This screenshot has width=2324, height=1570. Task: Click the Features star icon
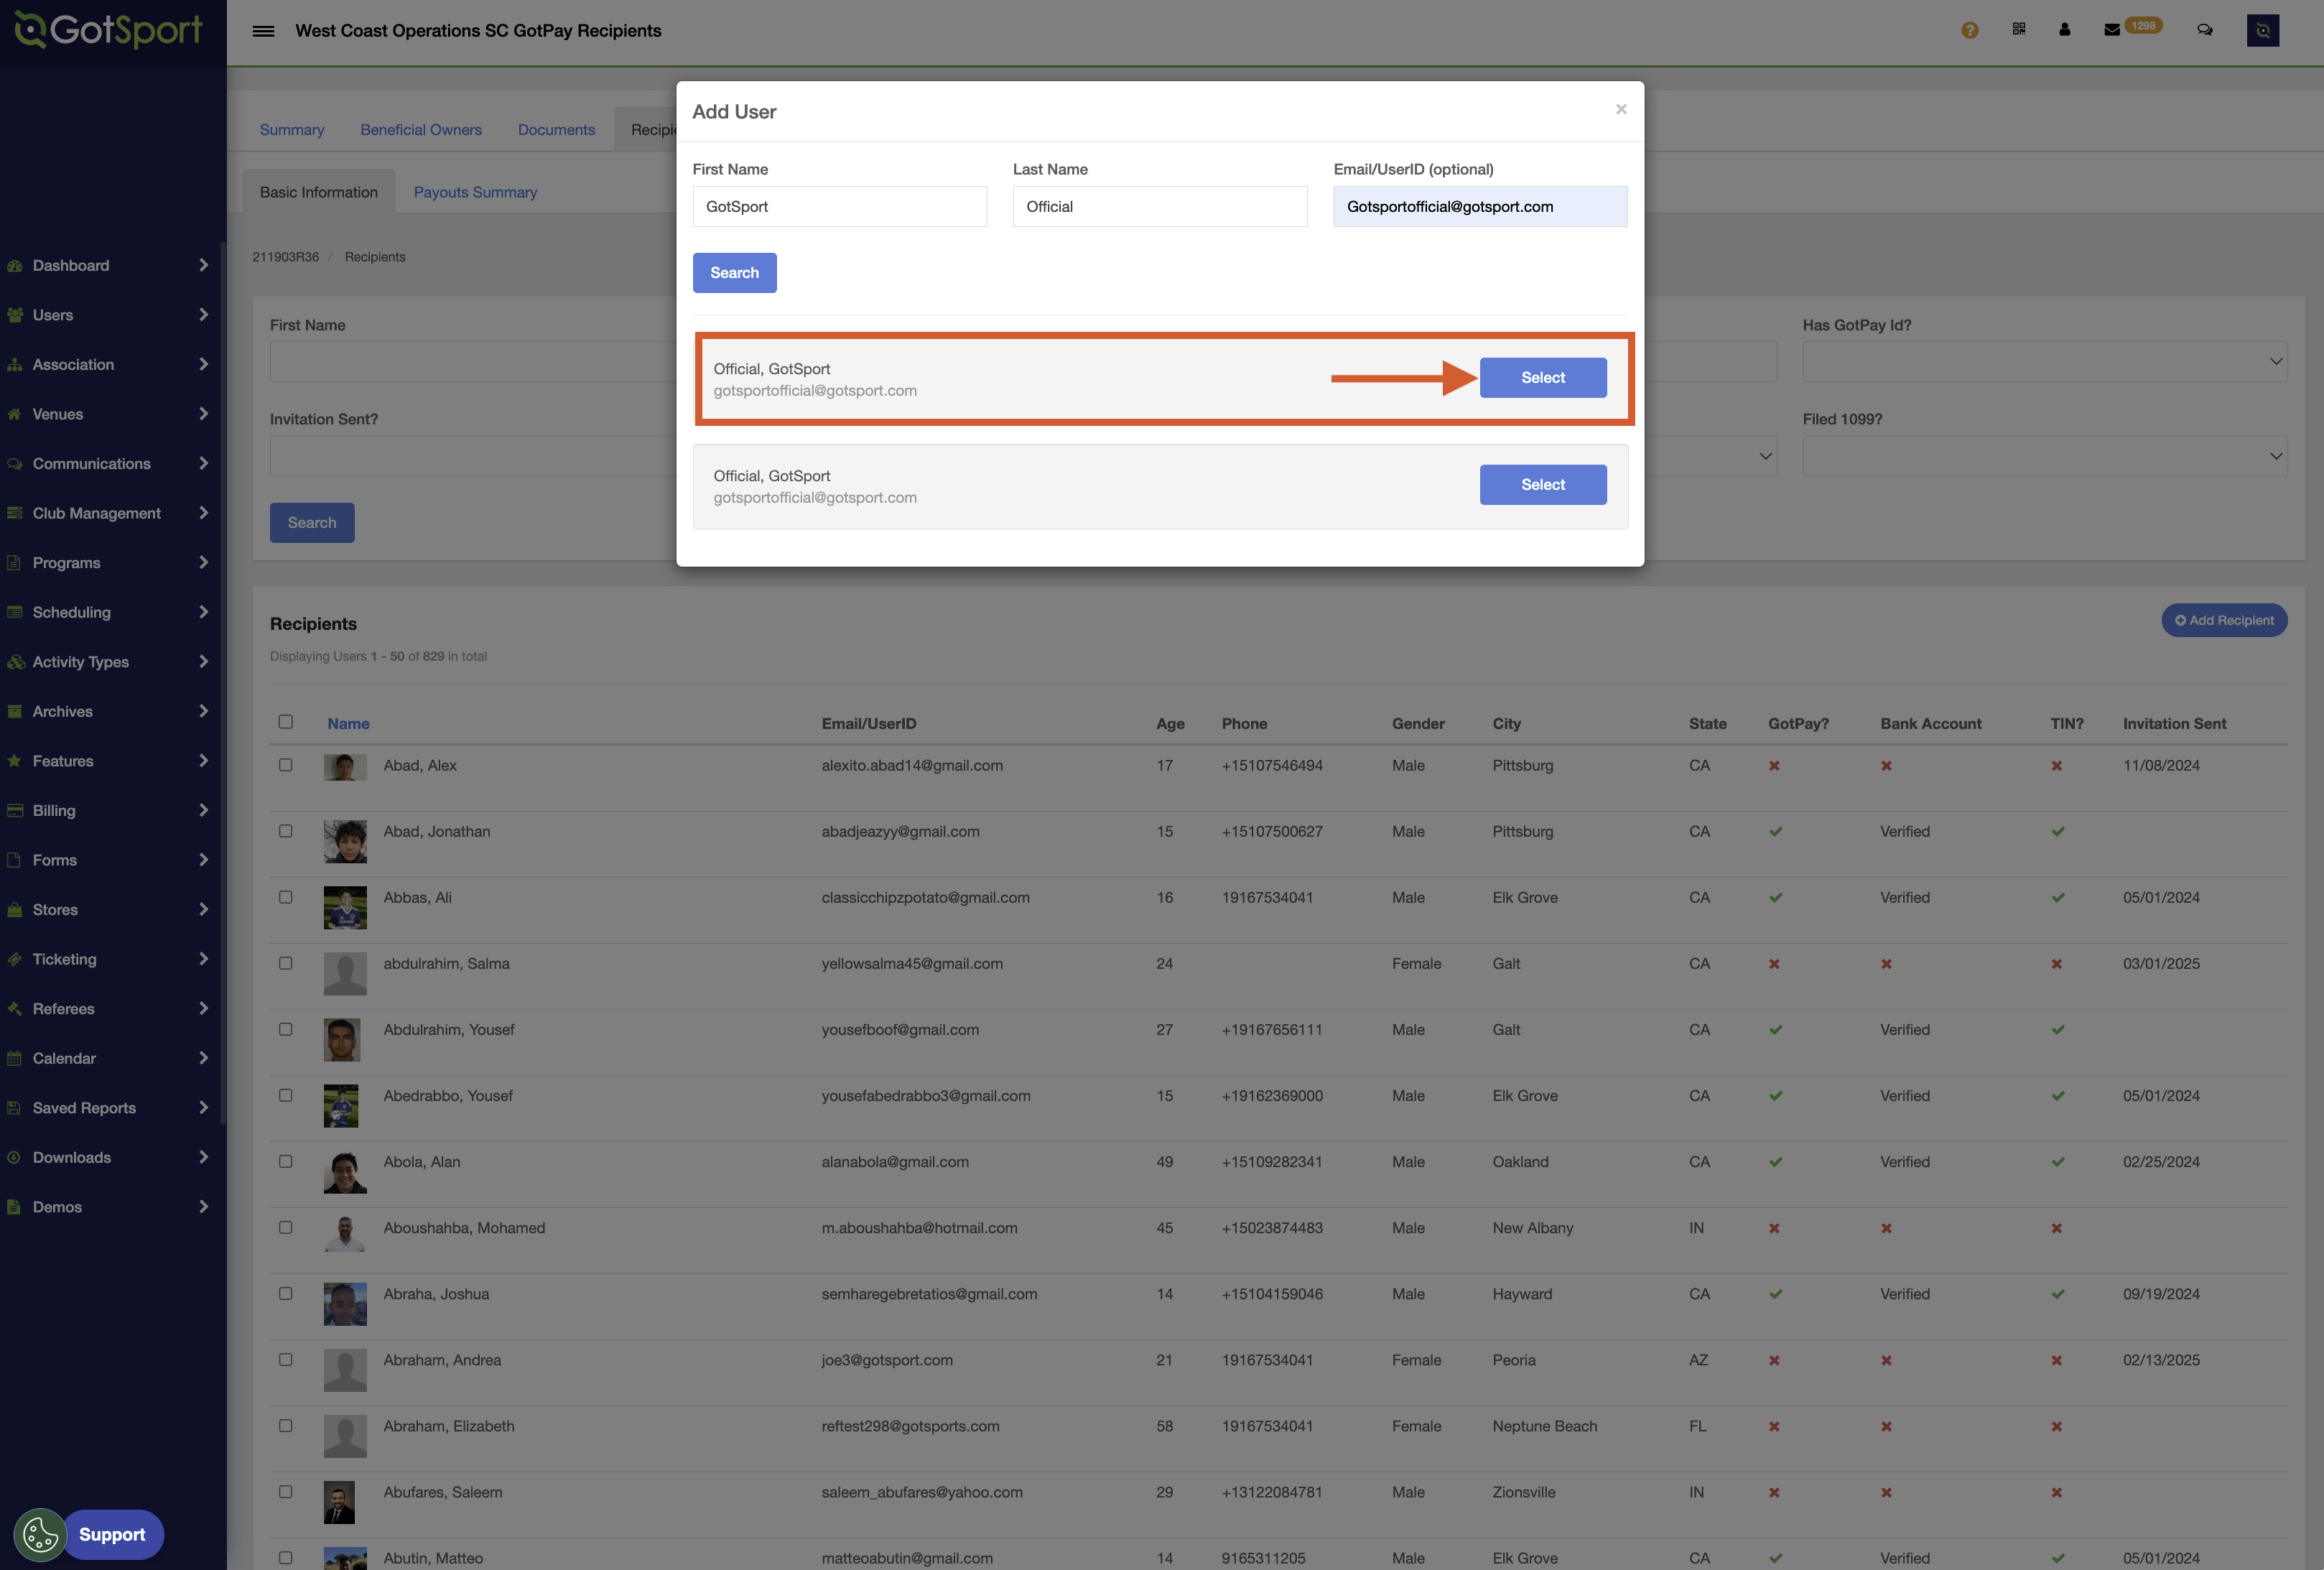14,761
